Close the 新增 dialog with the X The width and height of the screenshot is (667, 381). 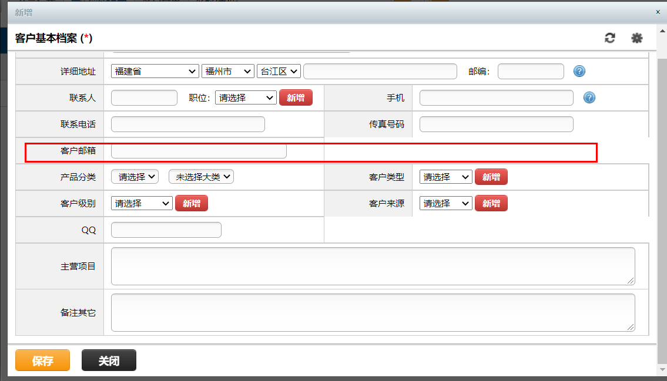click(658, 12)
